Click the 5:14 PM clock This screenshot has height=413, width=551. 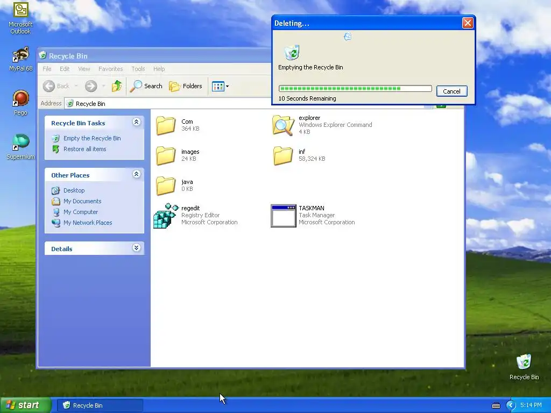tap(531, 405)
